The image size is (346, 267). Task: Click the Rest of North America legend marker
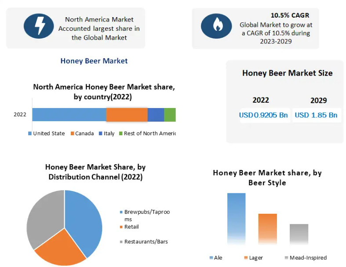(120, 133)
